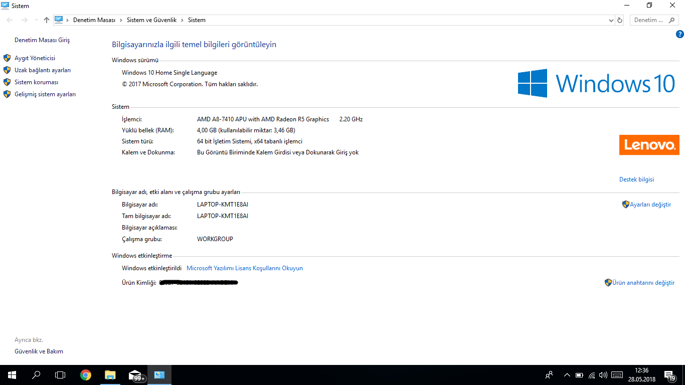The width and height of the screenshot is (685, 385).
Task: Show hidden system tray icons
Action: (x=567, y=375)
